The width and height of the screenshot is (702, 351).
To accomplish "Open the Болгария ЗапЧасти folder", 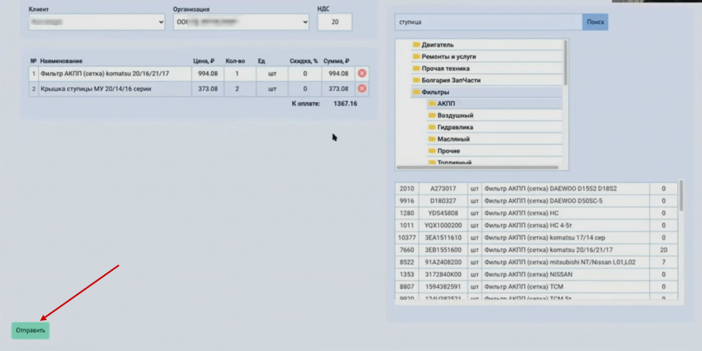I will [x=450, y=80].
